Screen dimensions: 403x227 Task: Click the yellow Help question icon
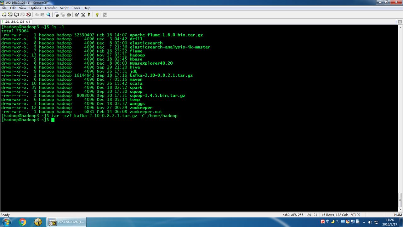(97, 15)
